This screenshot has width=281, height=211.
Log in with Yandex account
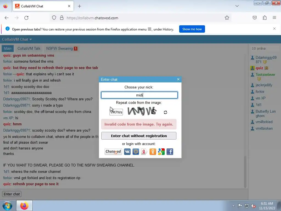click(x=144, y=152)
